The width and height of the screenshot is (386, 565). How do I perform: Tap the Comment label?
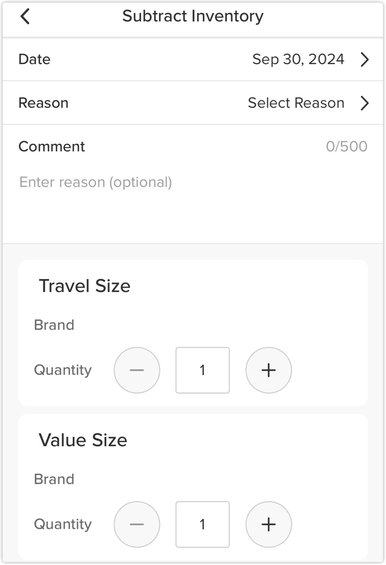pyautogui.click(x=52, y=146)
